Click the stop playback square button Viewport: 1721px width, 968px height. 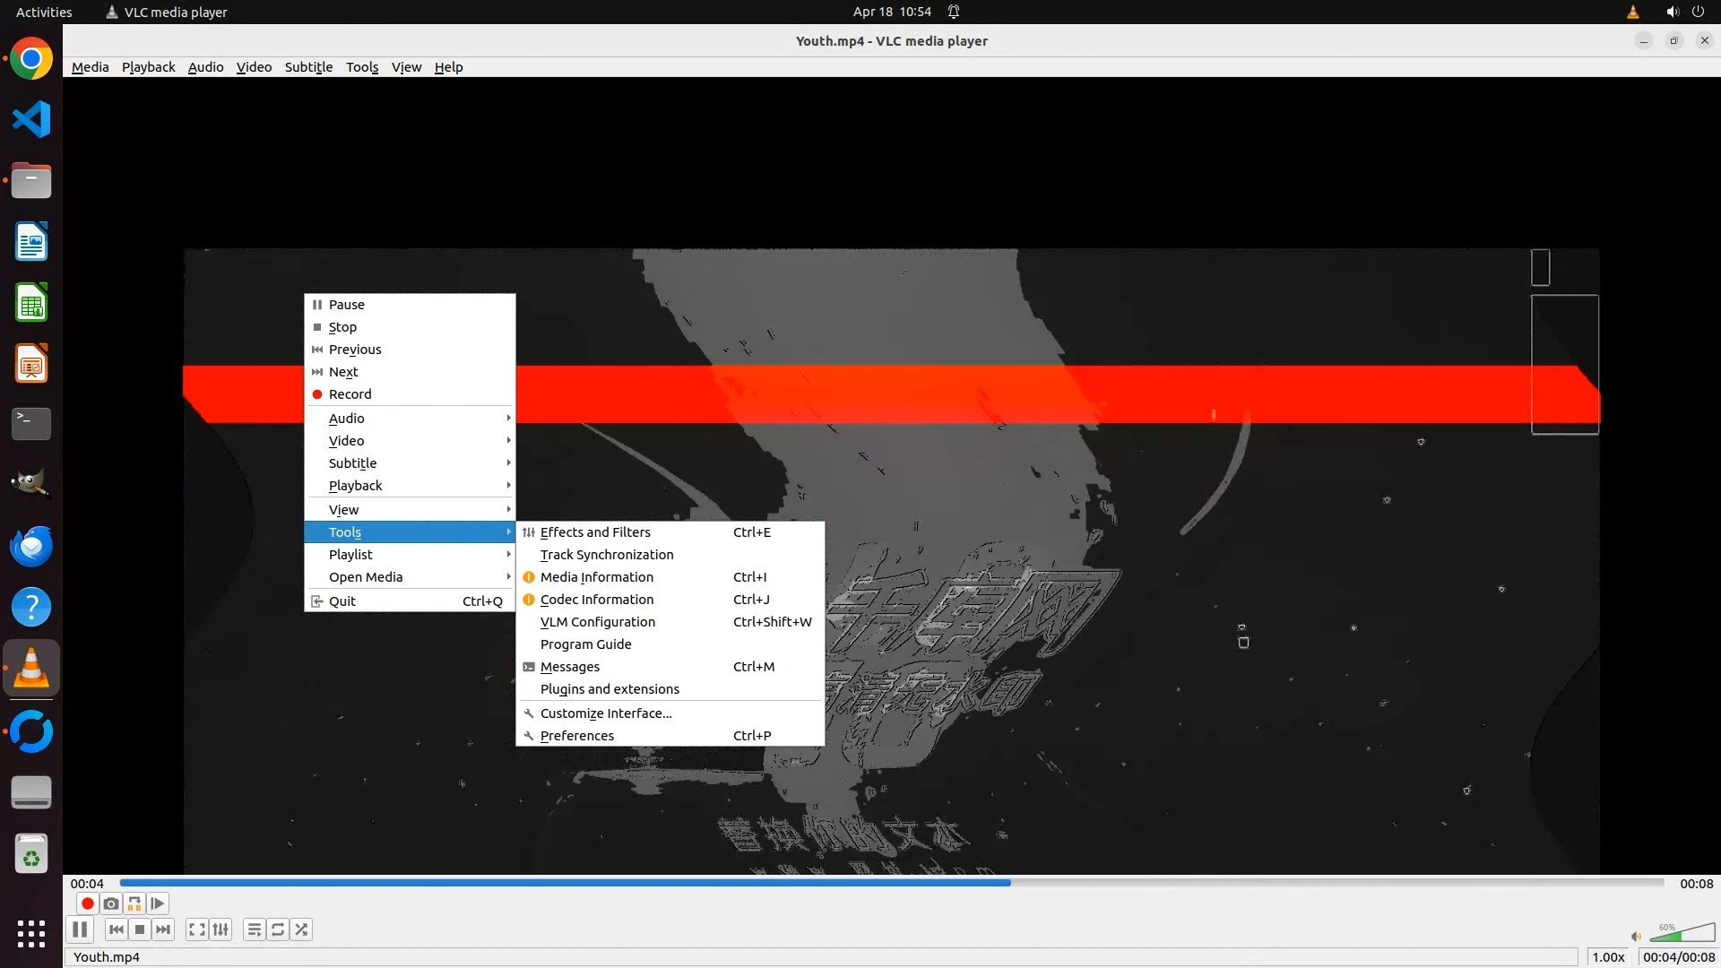(140, 929)
